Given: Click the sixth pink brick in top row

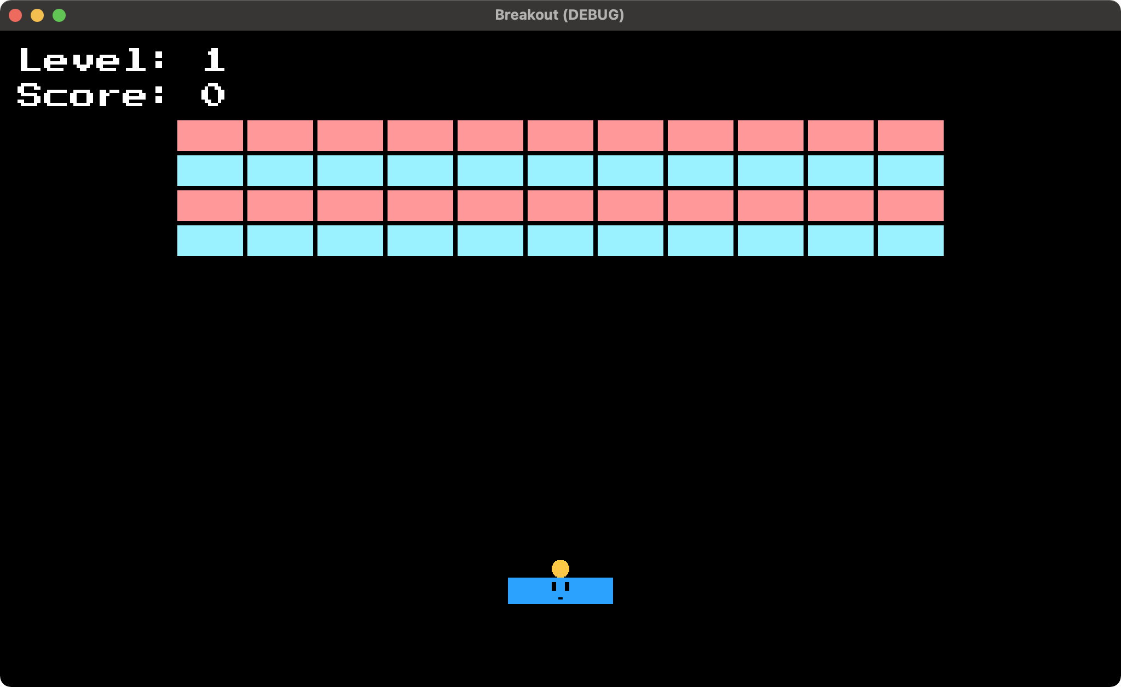Looking at the screenshot, I should point(560,136).
